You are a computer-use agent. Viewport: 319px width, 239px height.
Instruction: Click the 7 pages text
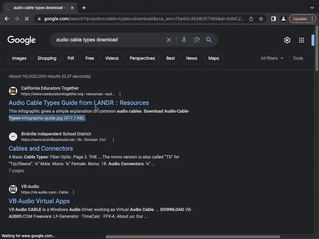[x=16, y=171]
